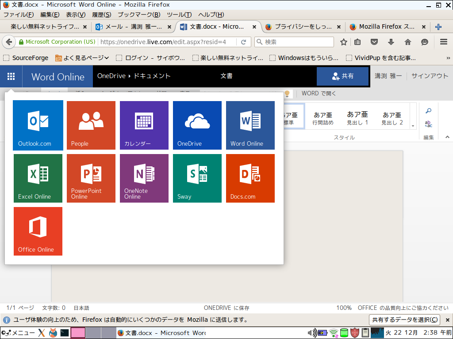Click the 共有 share button
Image resolution: width=453 pixels, height=339 pixels.
343,76
